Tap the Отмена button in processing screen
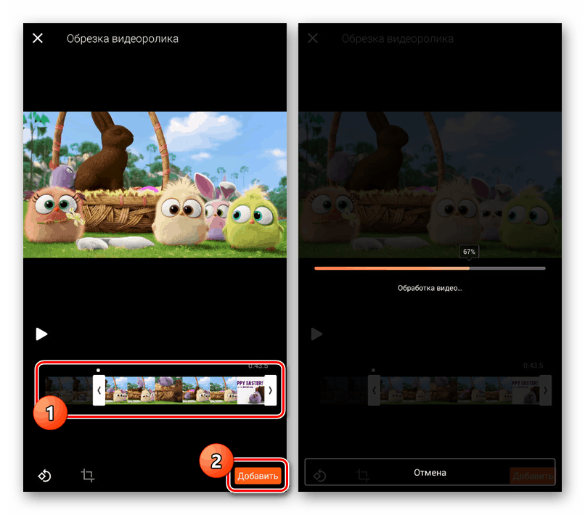This screenshot has height=515, width=585. point(430,472)
